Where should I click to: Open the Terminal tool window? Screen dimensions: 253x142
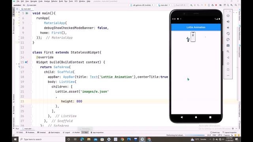[x=42, y=133]
